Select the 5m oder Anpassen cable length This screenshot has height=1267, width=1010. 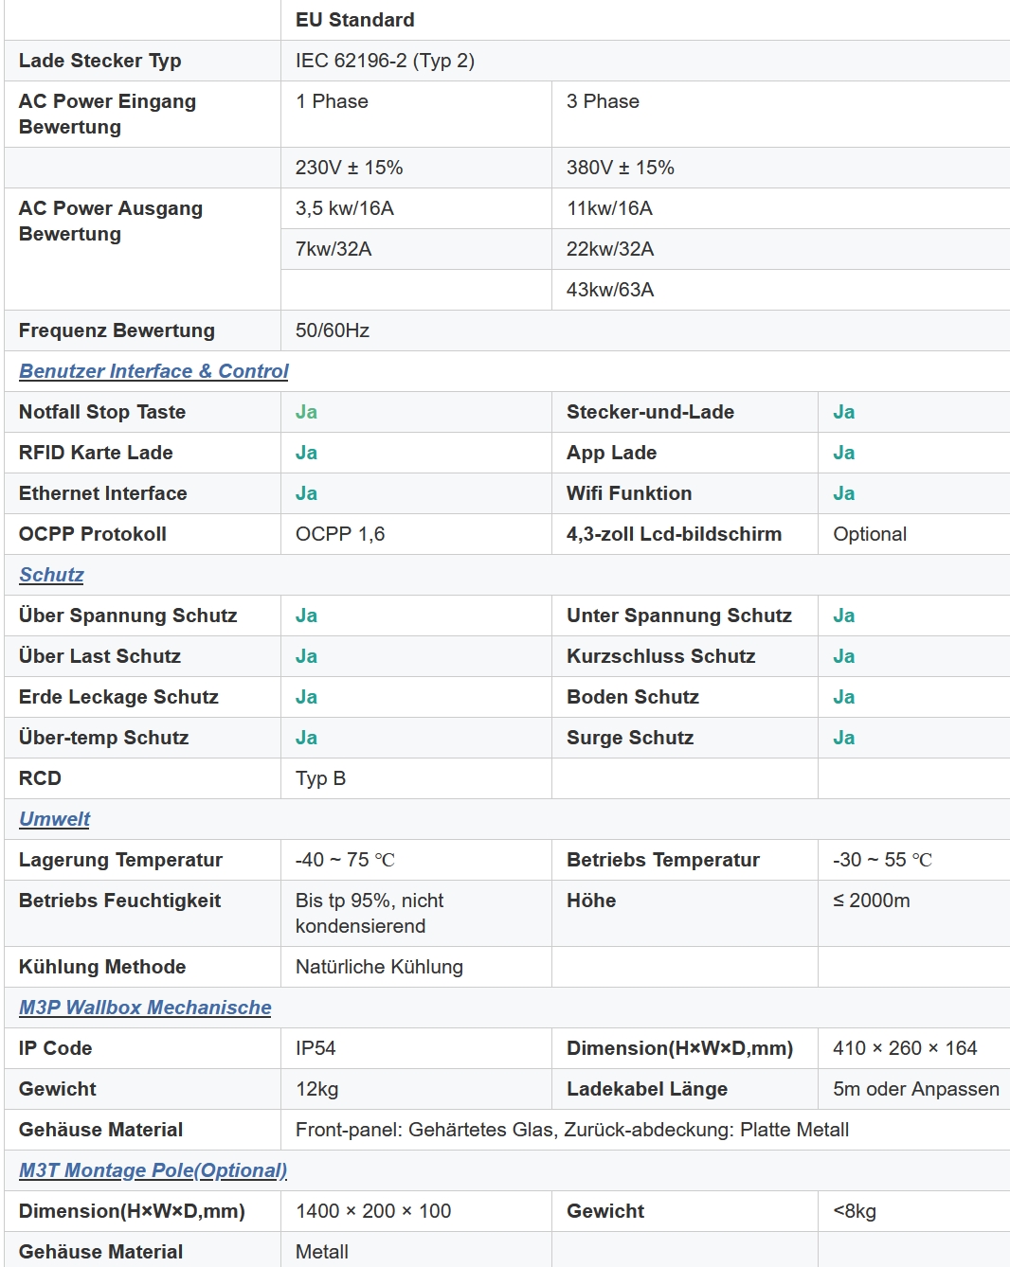pyautogui.click(x=915, y=1089)
